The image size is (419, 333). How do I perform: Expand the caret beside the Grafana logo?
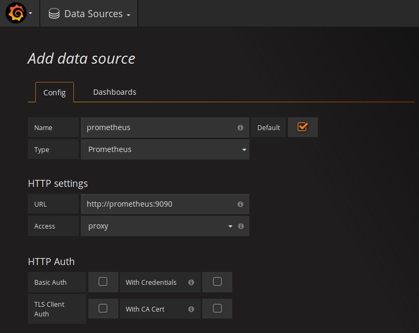(31, 13)
